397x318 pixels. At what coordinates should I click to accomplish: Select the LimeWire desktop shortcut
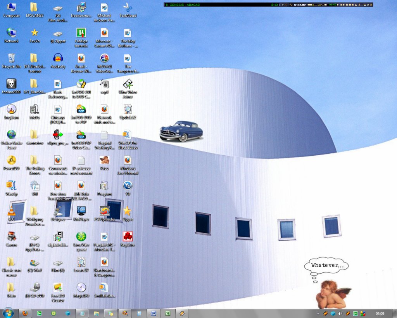(x=81, y=236)
